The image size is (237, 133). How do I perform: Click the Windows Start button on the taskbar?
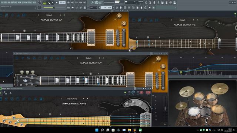97,130
